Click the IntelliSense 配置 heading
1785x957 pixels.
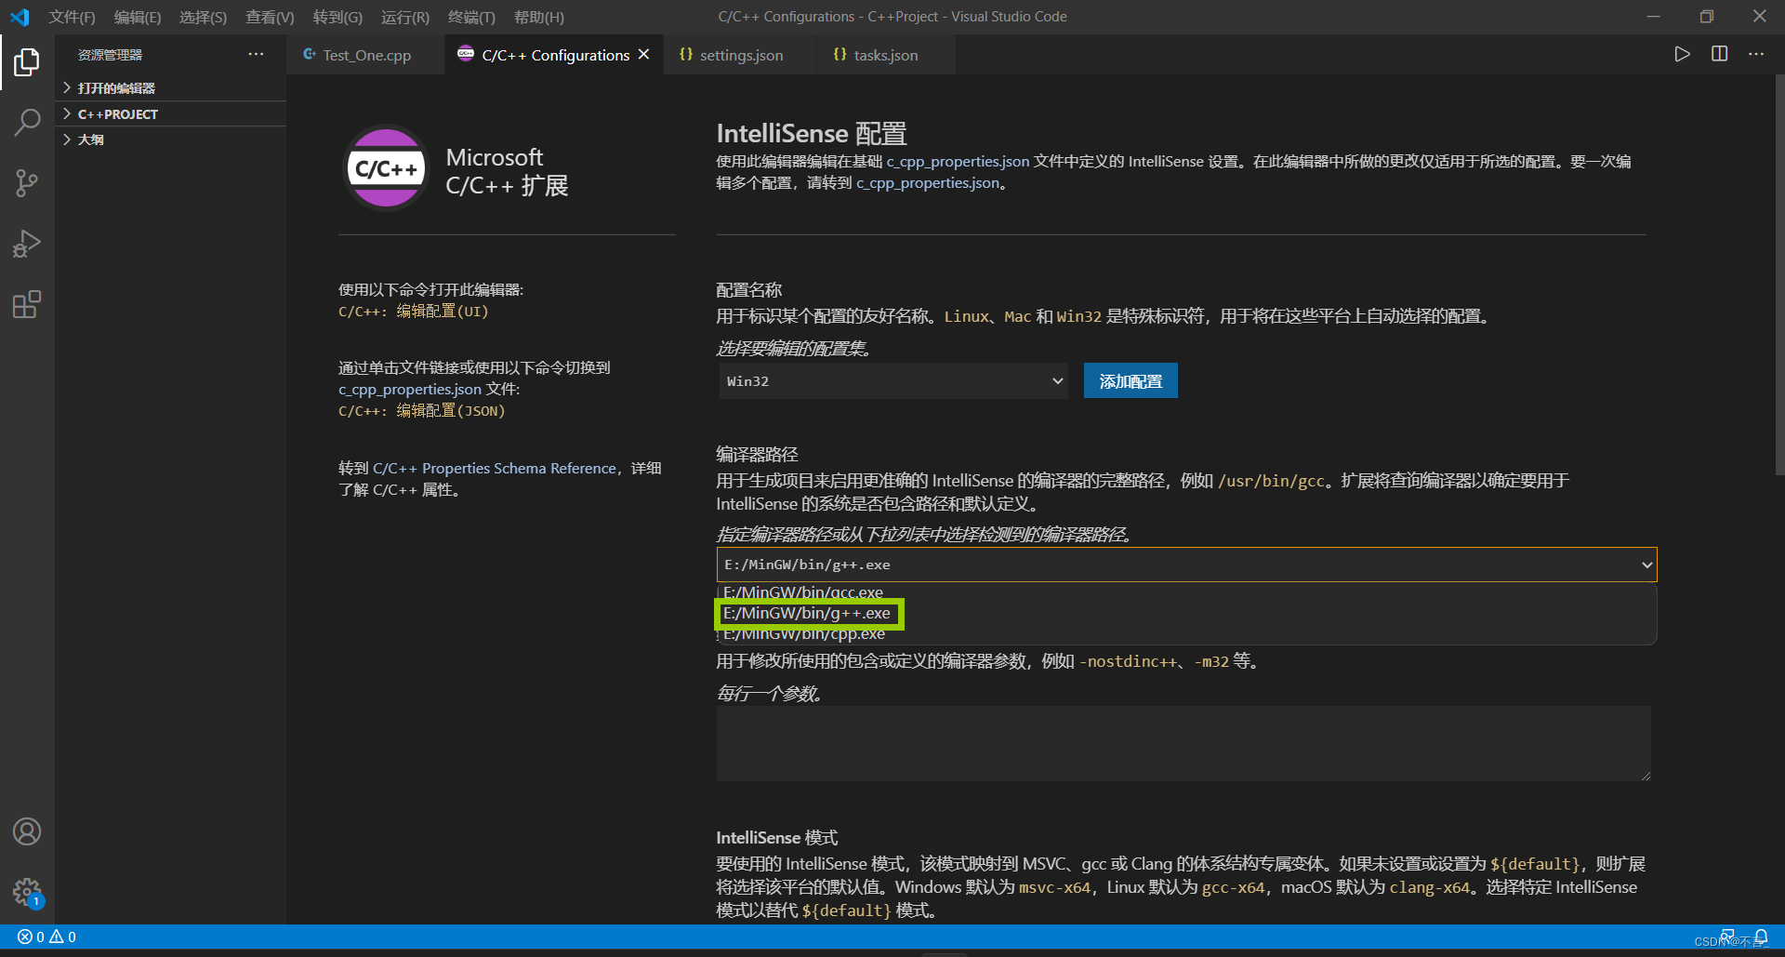pos(811,133)
